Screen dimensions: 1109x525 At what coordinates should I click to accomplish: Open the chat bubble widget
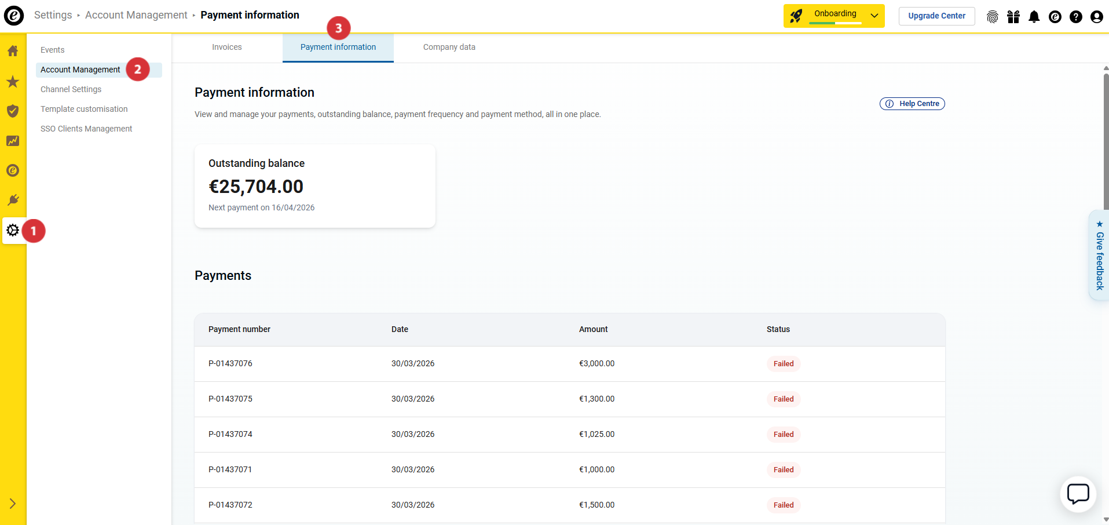click(1078, 494)
